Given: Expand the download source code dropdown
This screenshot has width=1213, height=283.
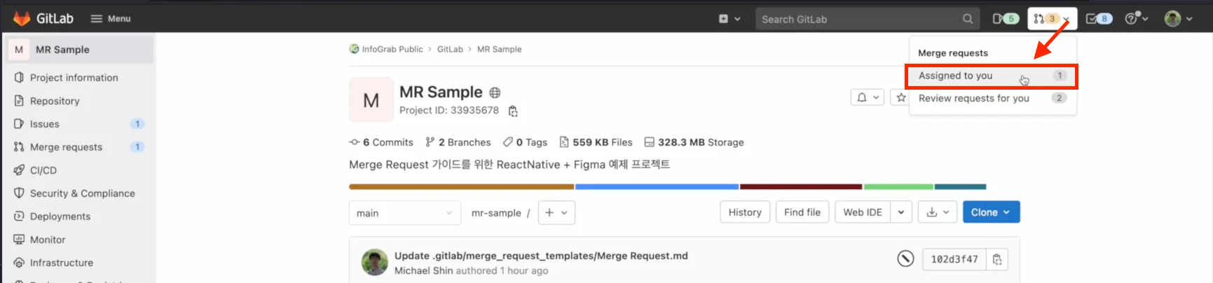Looking at the screenshot, I should coord(937,212).
